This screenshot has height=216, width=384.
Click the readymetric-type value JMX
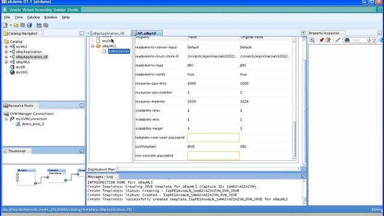coord(190,65)
